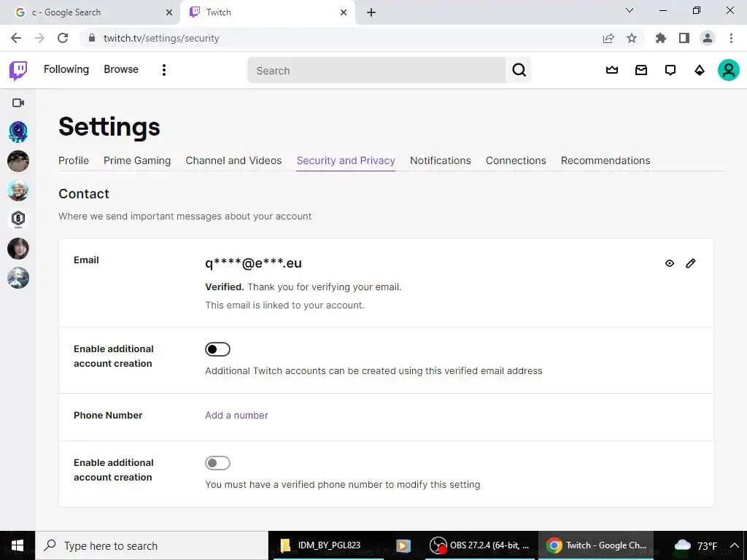Open Chrome's tab search chevron
The height and width of the screenshot is (560, 747).
[x=630, y=10]
